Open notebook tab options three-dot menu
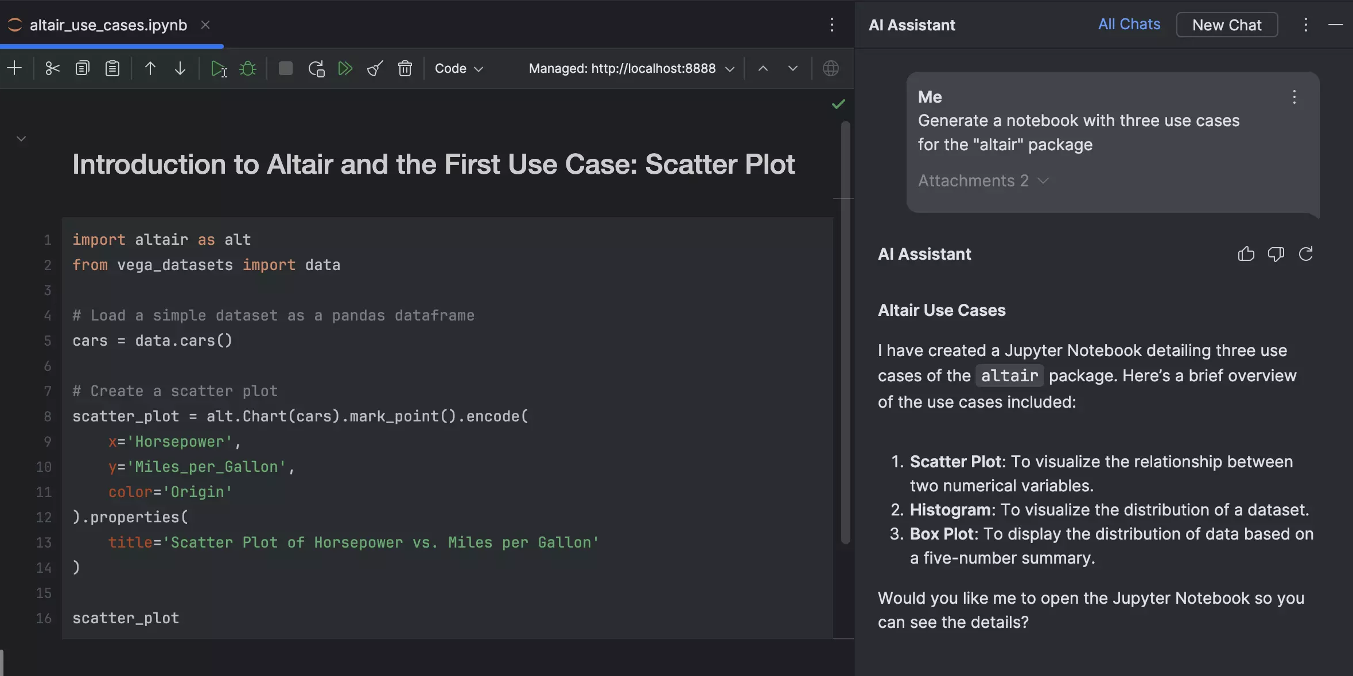Screen dimensions: 1353x676 point(831,25)
